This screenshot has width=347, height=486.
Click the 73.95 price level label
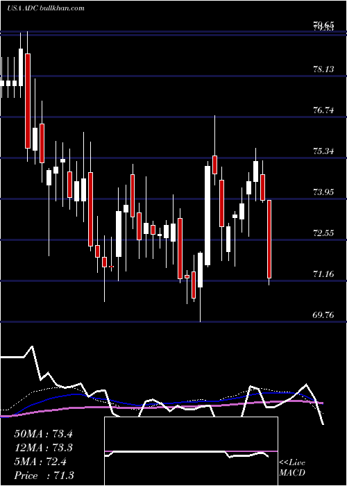tap(324, 192)
